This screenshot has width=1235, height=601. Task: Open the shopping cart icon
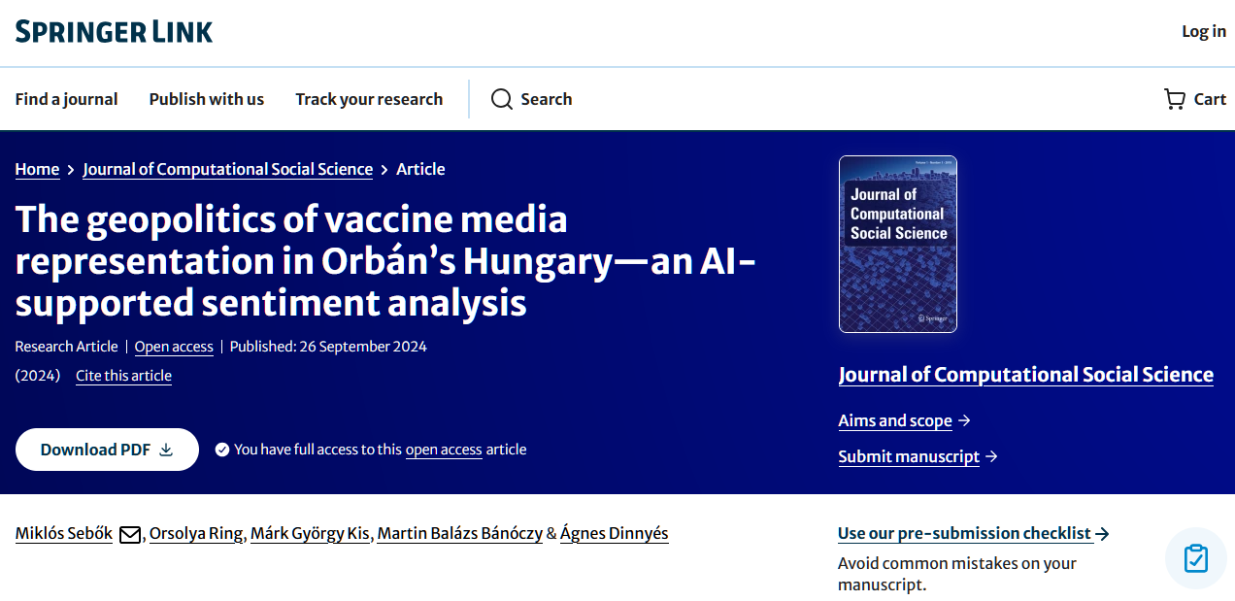point(1174,99)
